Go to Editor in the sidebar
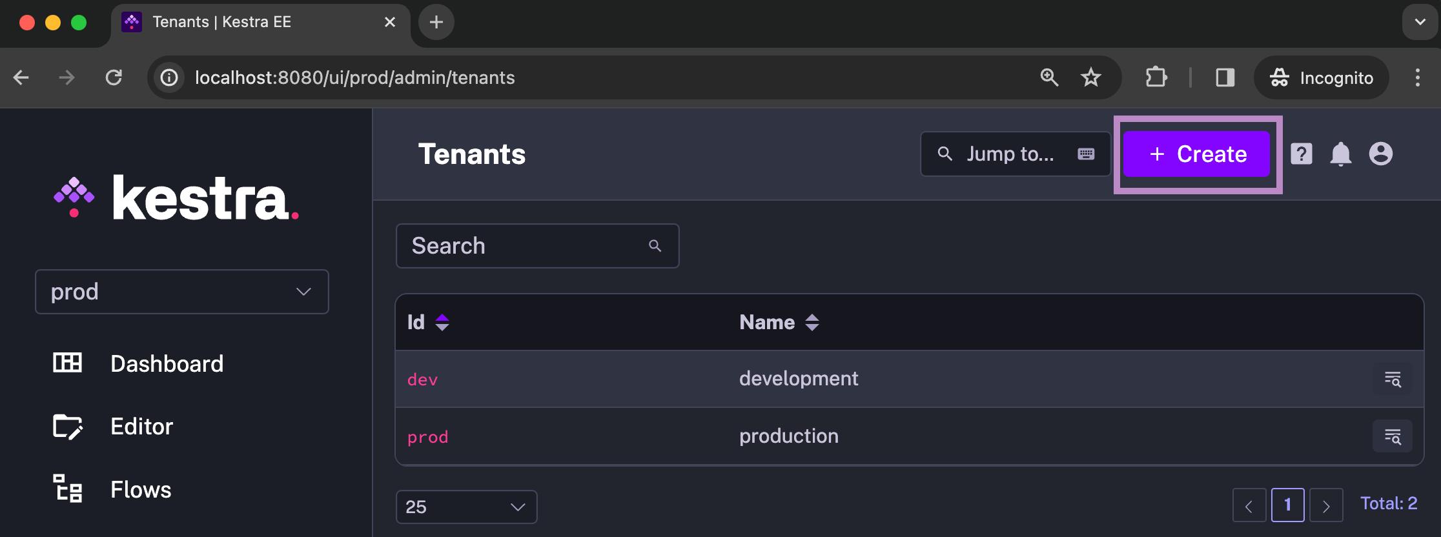Image resolution: width=1441 pixels, height=537 pixels. click(141, 427)
